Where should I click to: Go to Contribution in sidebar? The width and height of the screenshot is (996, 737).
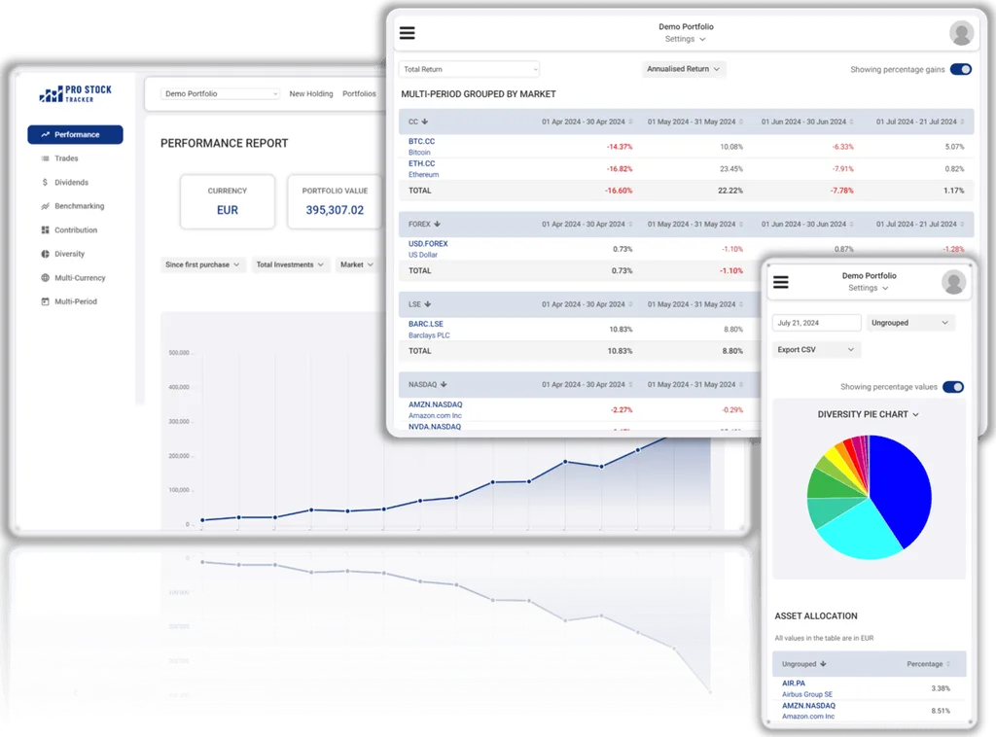coord(76,229)
